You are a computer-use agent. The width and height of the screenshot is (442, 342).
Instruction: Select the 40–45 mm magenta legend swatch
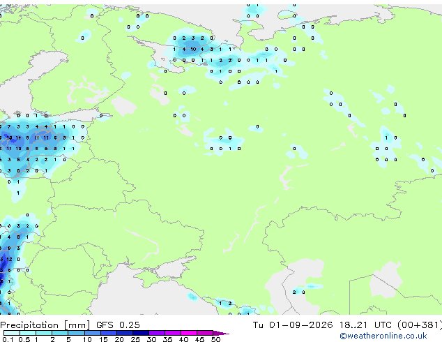189,333
